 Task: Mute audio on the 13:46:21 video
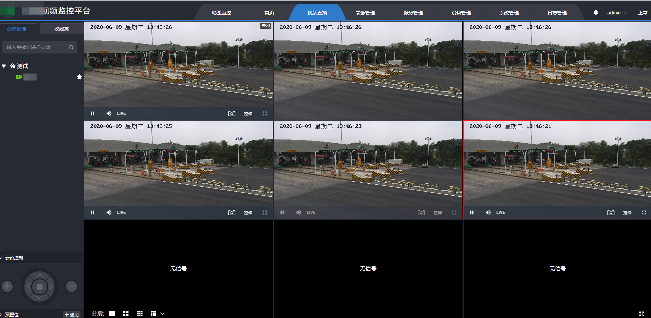tap(488, 212)
